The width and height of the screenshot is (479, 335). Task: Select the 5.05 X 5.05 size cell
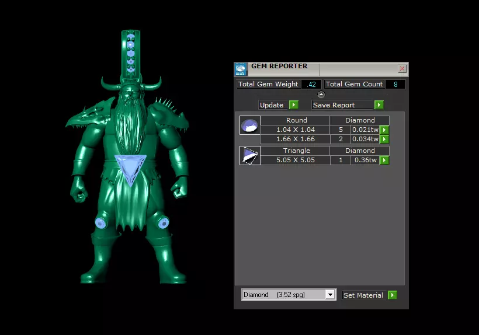pyautogui.click(x=295, y=160)
